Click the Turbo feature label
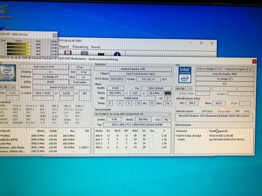Image resolution: width=262 pixels, height=196 pixels. pos(67,120)
